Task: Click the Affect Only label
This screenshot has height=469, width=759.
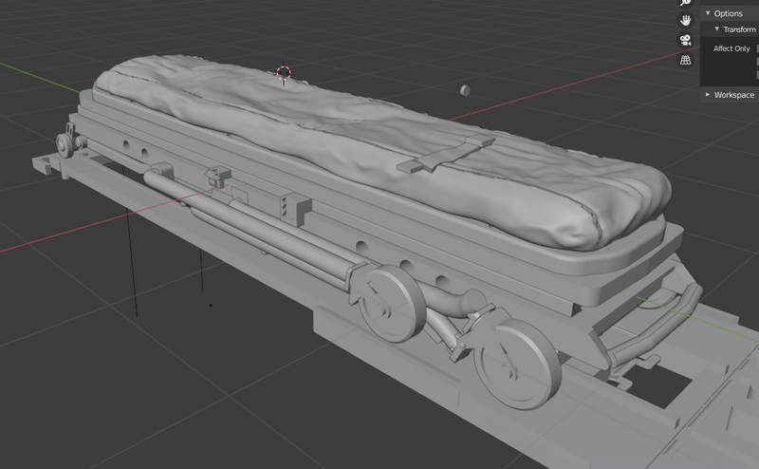Action: pos(731,48)
